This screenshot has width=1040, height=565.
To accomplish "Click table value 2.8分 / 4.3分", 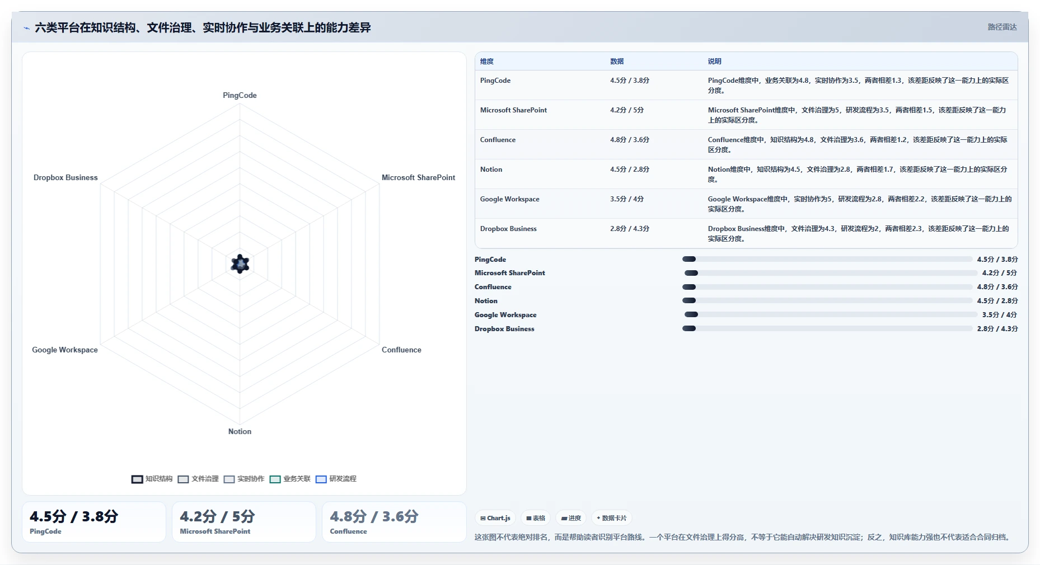I will [630, 229].
